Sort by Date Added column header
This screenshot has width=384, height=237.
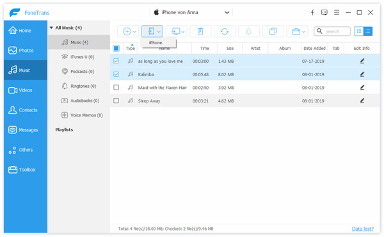click(x=314, y=48)
